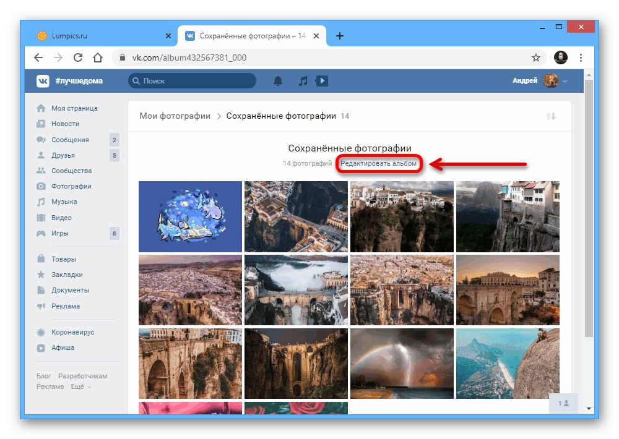Go to browser home page icon

(98, 58)
